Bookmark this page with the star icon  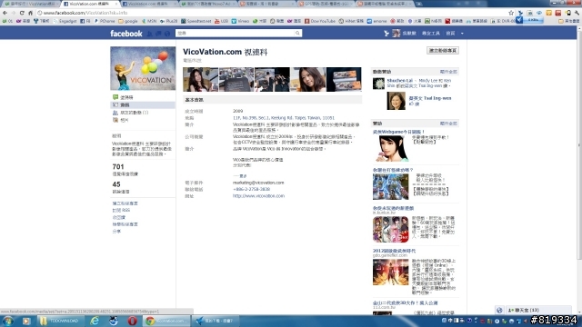pos(511,13)
